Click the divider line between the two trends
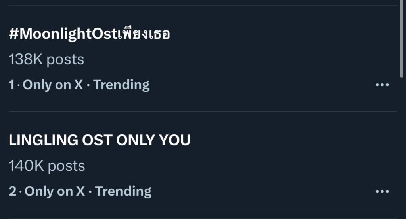The height and width of the screenshot is (219, 406). point(202,111)
